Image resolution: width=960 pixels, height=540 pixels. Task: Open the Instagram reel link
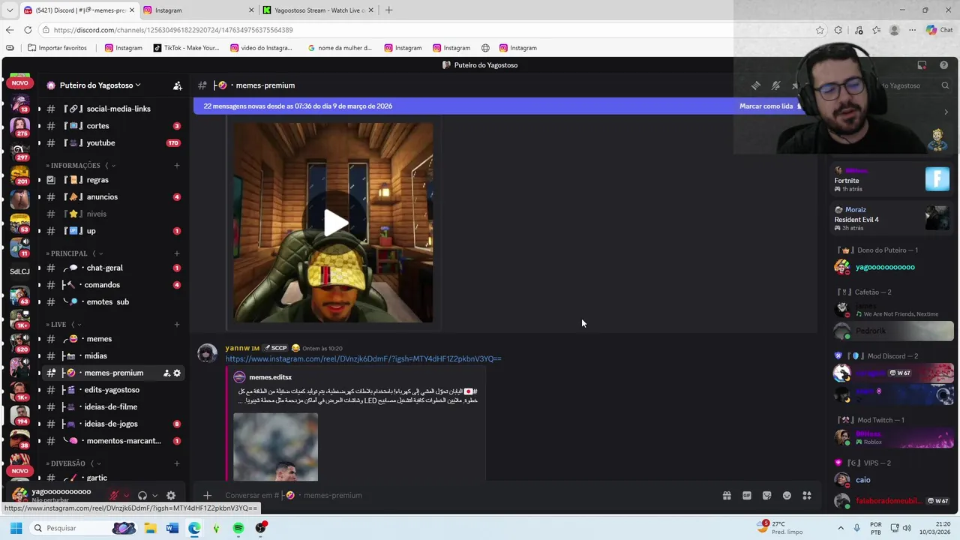pos(363,358)
